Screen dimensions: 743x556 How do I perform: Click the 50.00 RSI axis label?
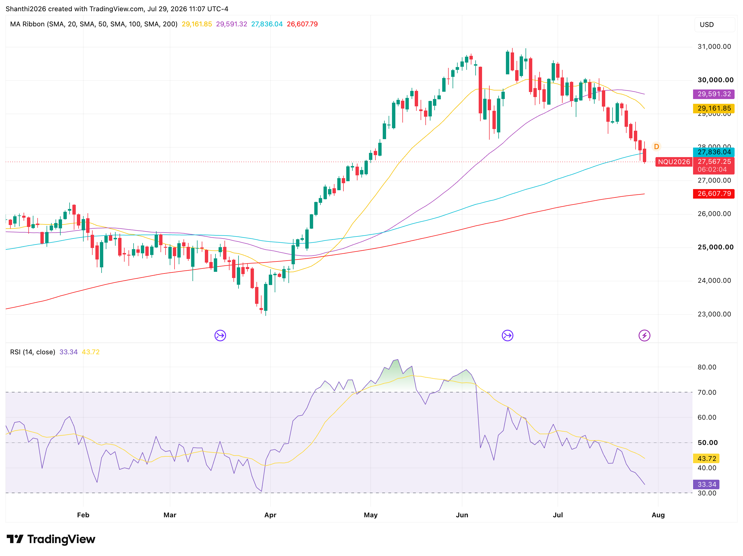[x=707, y=442]
